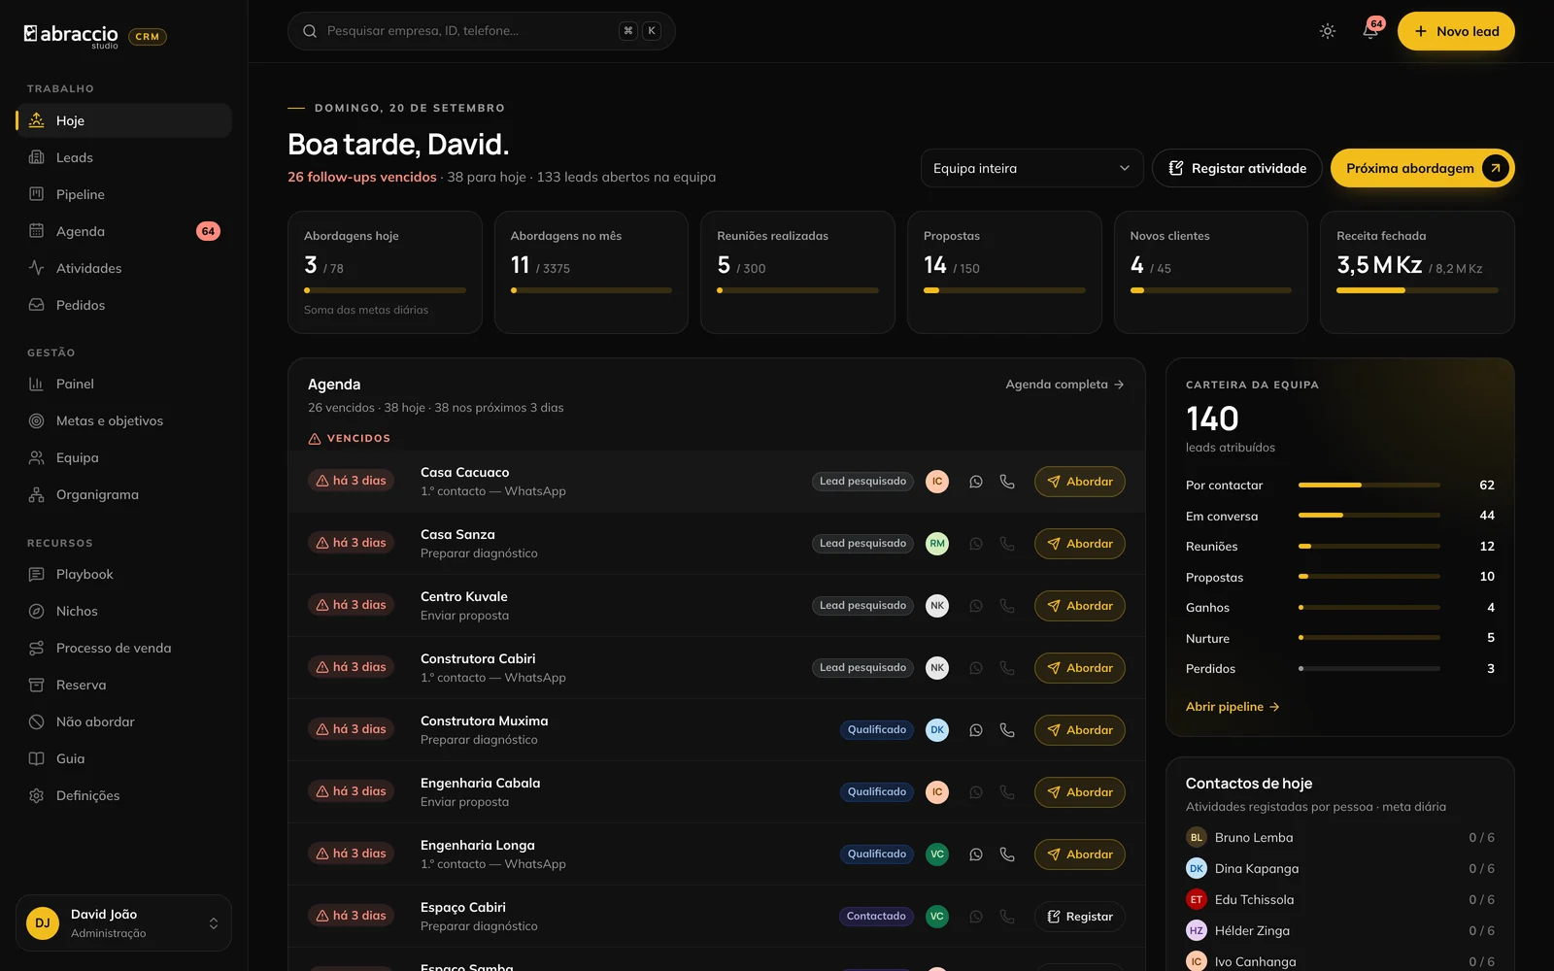Open Definições settings in sidebar
The height and width of the screenshot is (971, 1554).
coord(123,795)
